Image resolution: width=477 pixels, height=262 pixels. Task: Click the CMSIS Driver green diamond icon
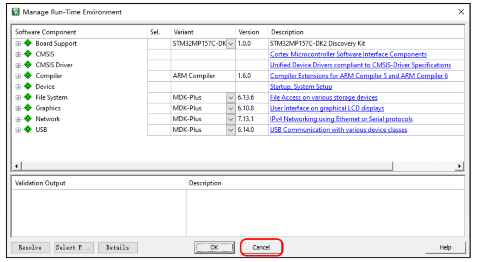tap(28, 64)
